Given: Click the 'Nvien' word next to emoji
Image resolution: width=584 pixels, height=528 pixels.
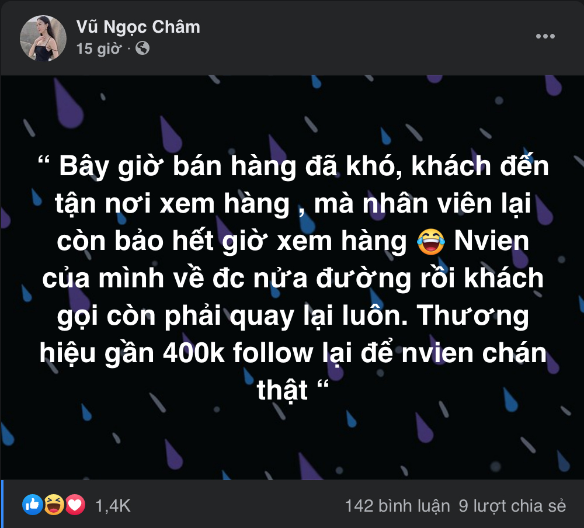Looking at the screenshot, I should tap(491, 241).
